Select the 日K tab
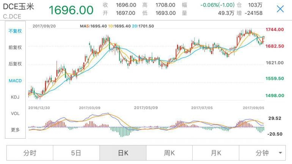This screenshot has height=164, width=292. pyautogui.click(x=123, y=153)
